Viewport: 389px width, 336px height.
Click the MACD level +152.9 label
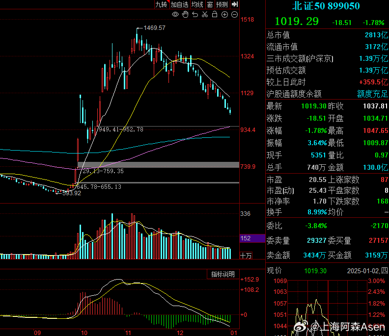coord(250,279)
